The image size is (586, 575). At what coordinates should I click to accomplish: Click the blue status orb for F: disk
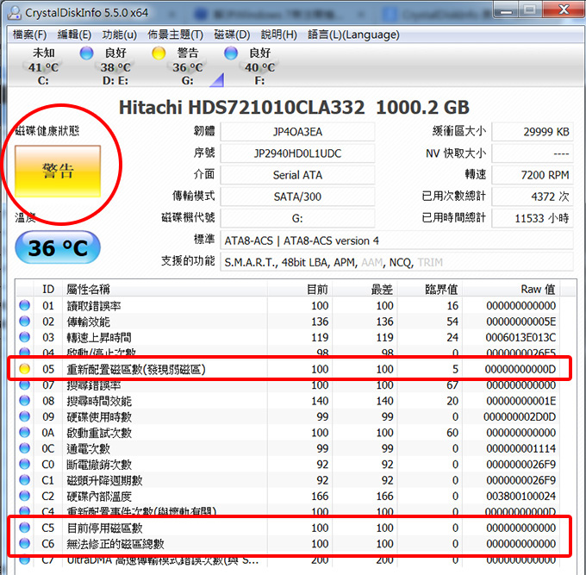tap(231, 53)
